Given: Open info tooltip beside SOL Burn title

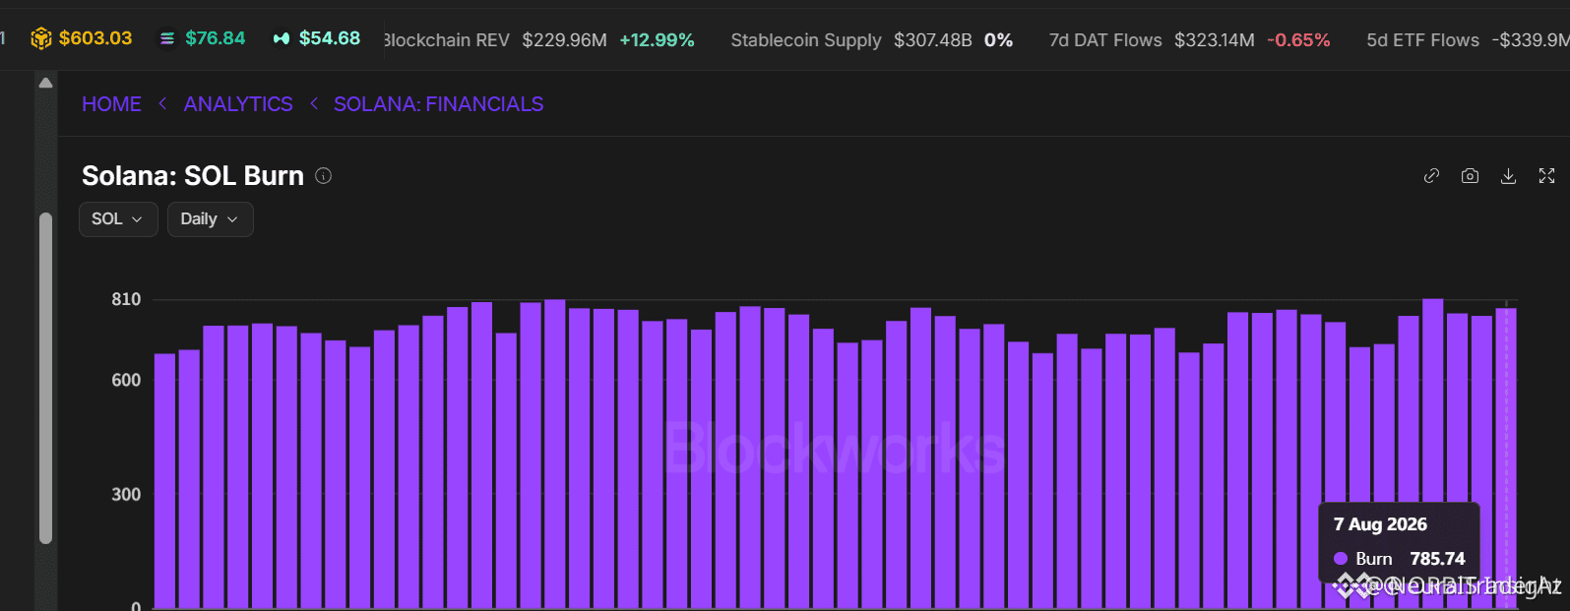Looking at the screenshot, I should (323, 176).
